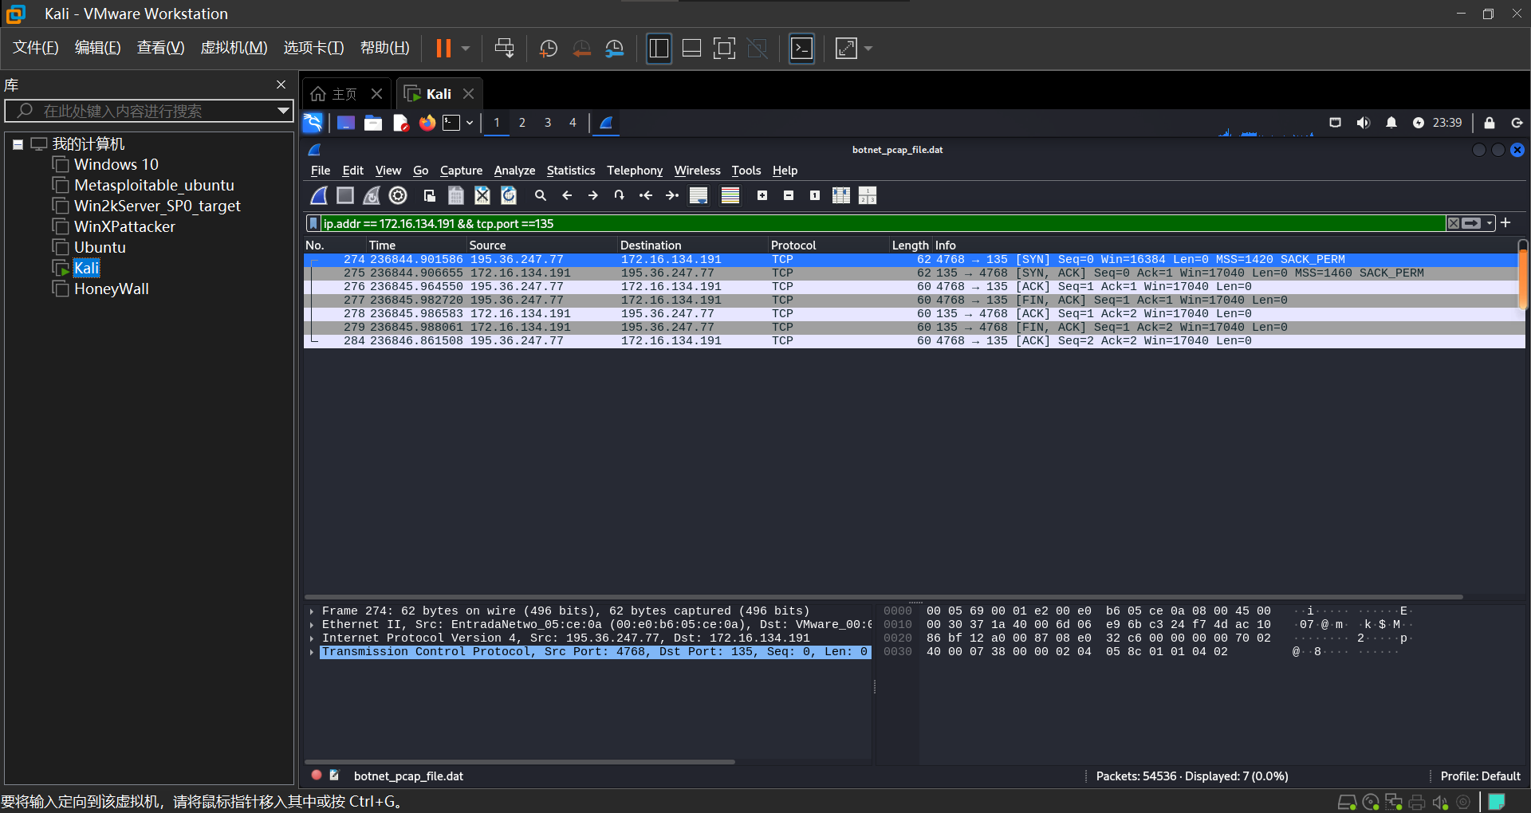Image resolution: width=1531 pixels, height=813 pixels.
Task: Click the Capture options gear icon
Action: (398, 195)
